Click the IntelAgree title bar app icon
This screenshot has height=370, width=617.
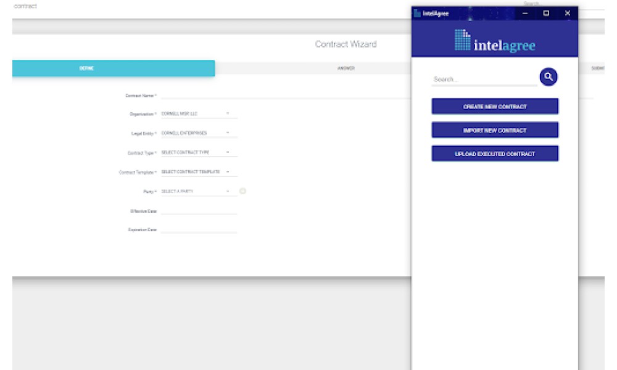coord(417,14)
